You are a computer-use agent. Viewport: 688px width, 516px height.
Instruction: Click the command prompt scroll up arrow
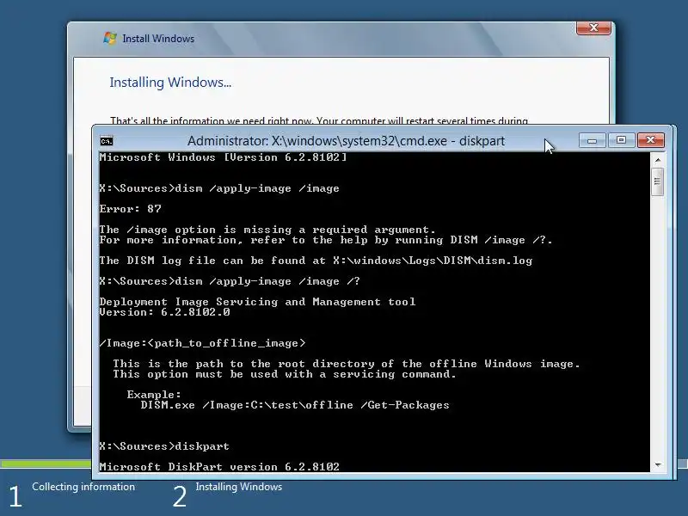point(657,160)
